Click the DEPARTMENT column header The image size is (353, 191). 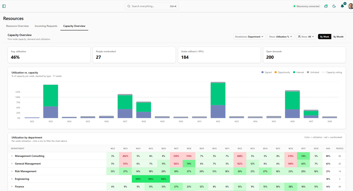[18, 149]
